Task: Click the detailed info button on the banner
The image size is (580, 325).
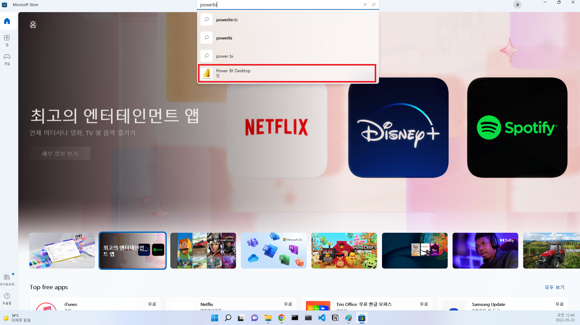Action: pos(60,154)
